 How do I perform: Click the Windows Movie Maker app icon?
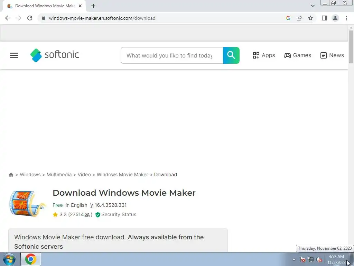[x=28, y=203]
